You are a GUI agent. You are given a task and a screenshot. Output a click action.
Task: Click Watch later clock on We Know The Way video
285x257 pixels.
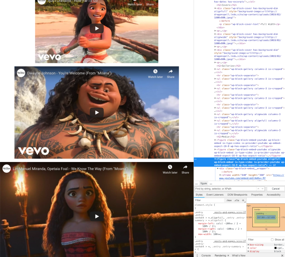pyautogui.click(x=170, y=167)
